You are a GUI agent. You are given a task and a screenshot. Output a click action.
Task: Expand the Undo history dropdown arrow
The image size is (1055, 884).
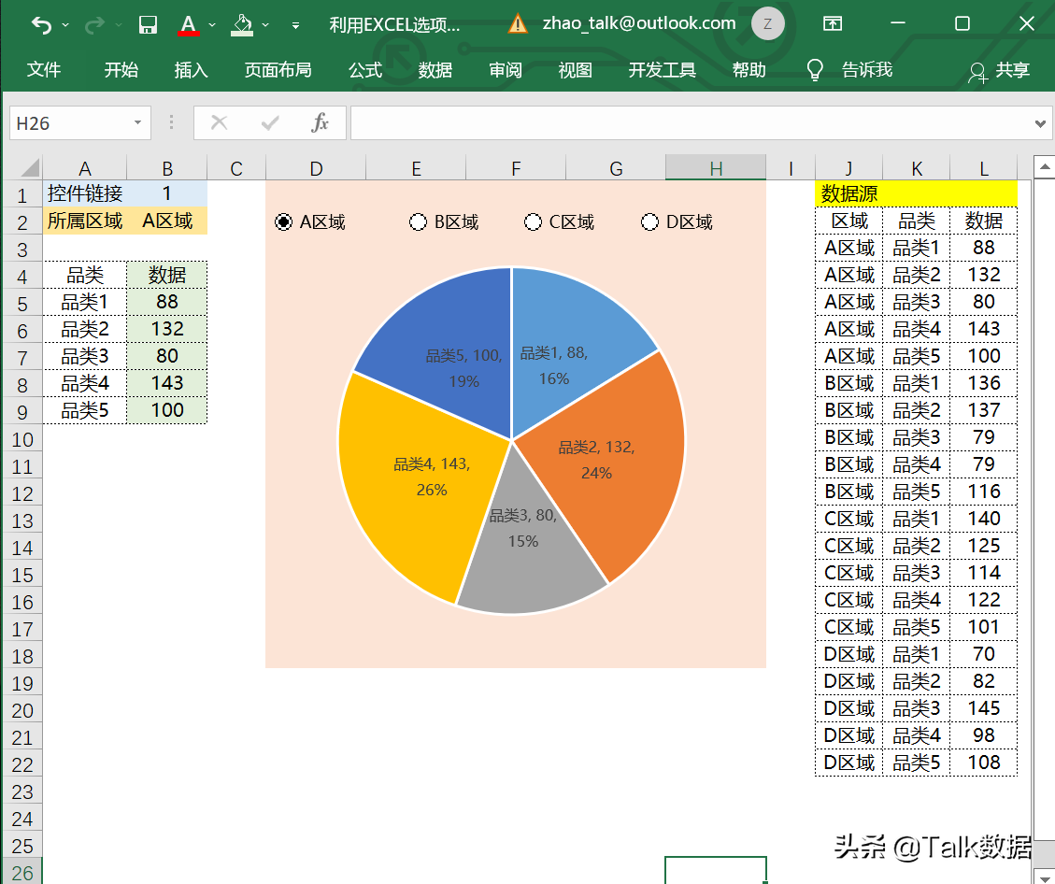coord(65,25)
